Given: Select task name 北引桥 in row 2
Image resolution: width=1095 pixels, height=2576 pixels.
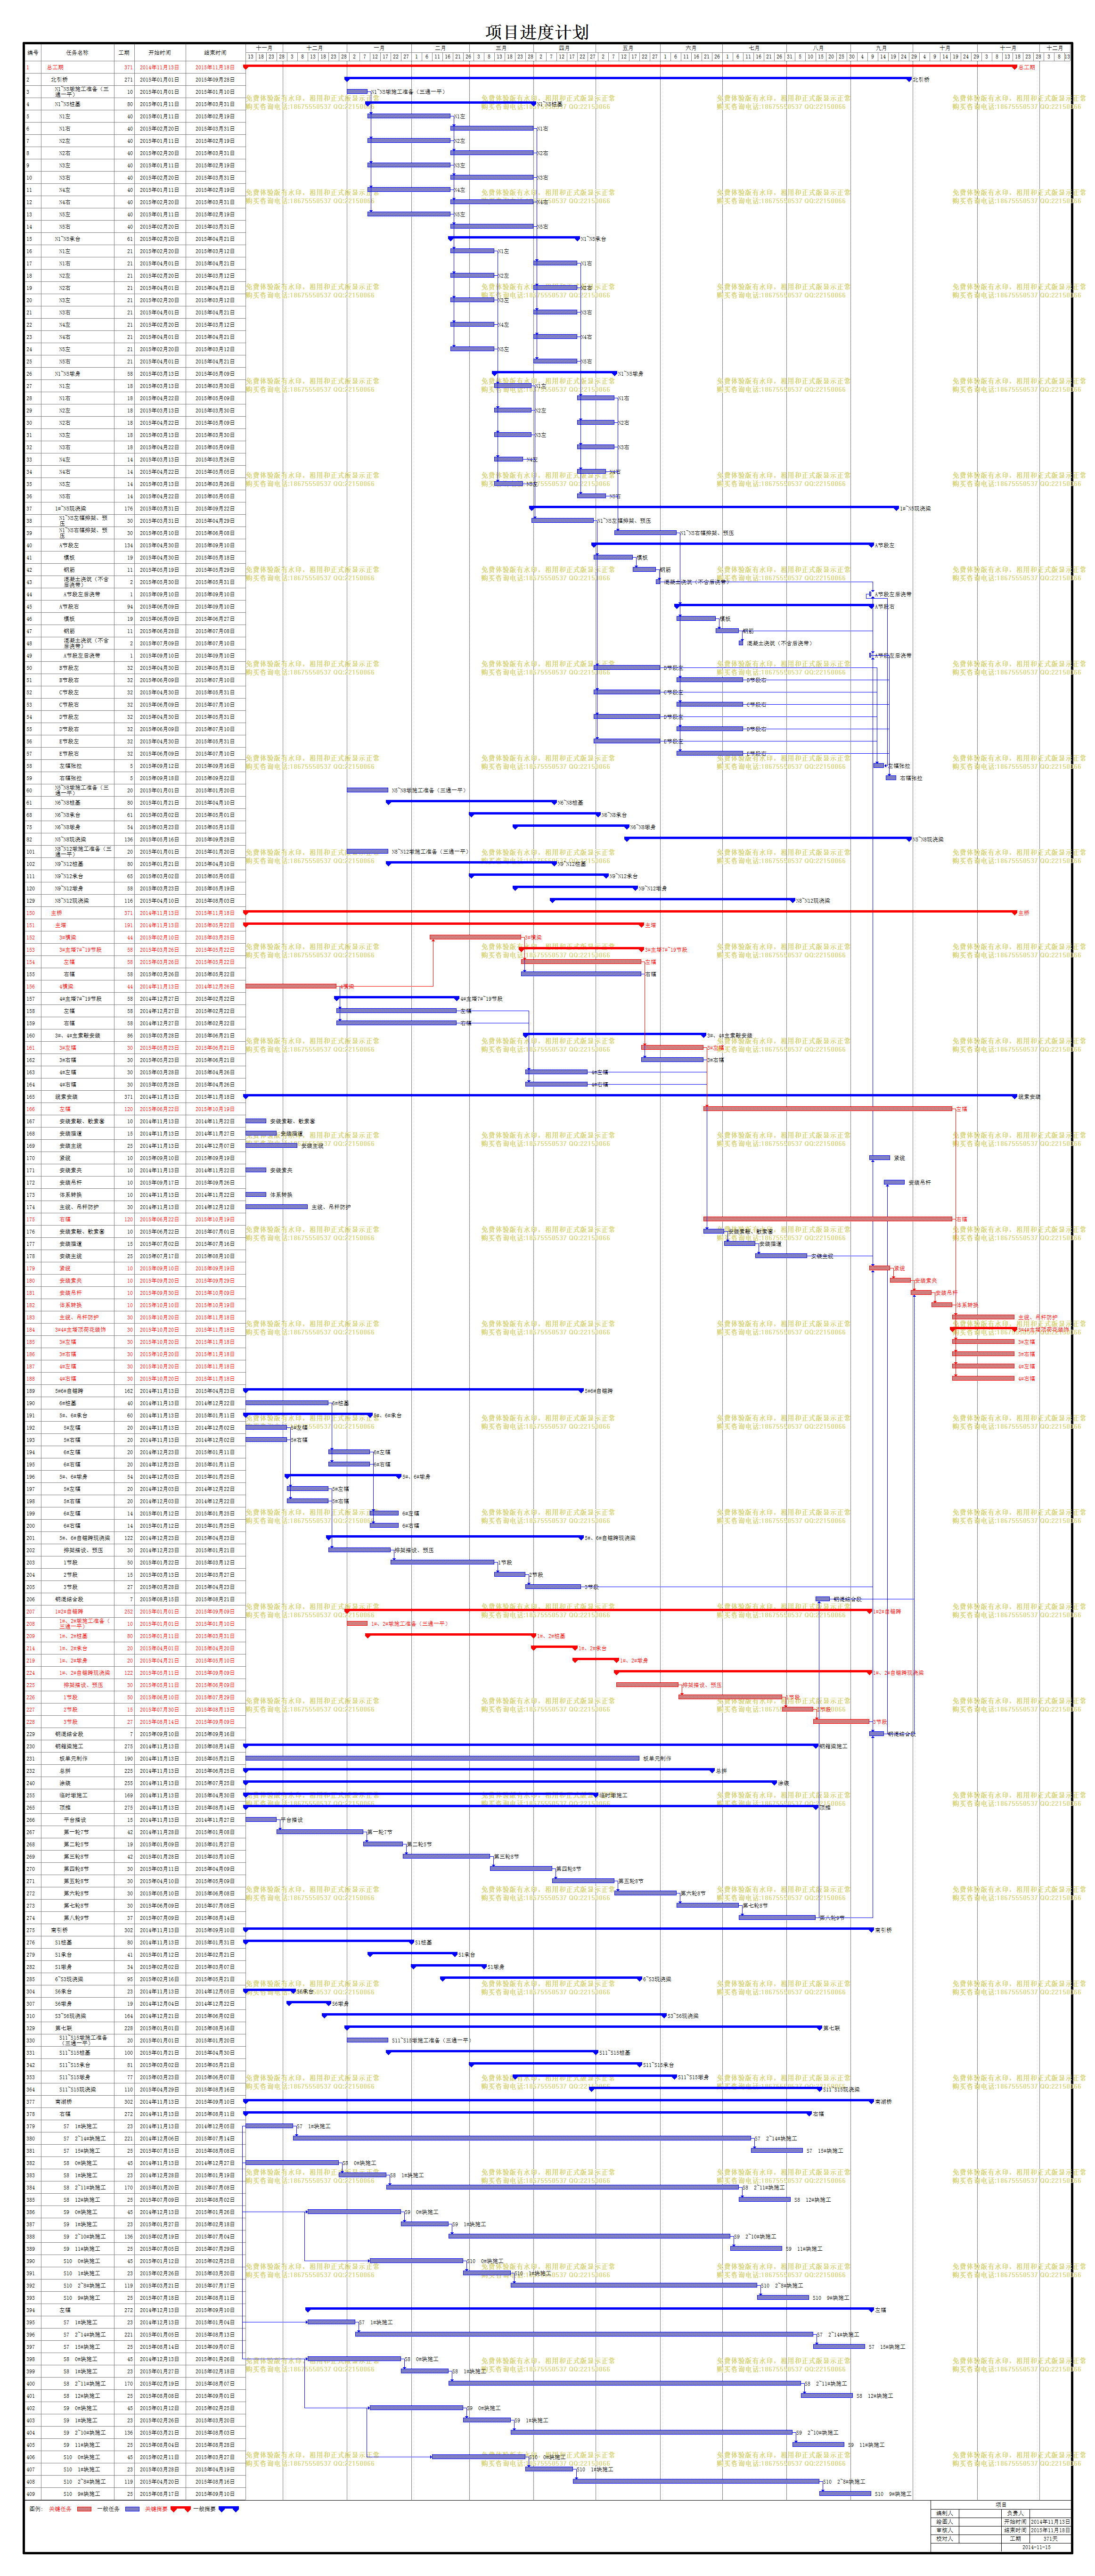Looking at the screenshot, I should point(59,79).
